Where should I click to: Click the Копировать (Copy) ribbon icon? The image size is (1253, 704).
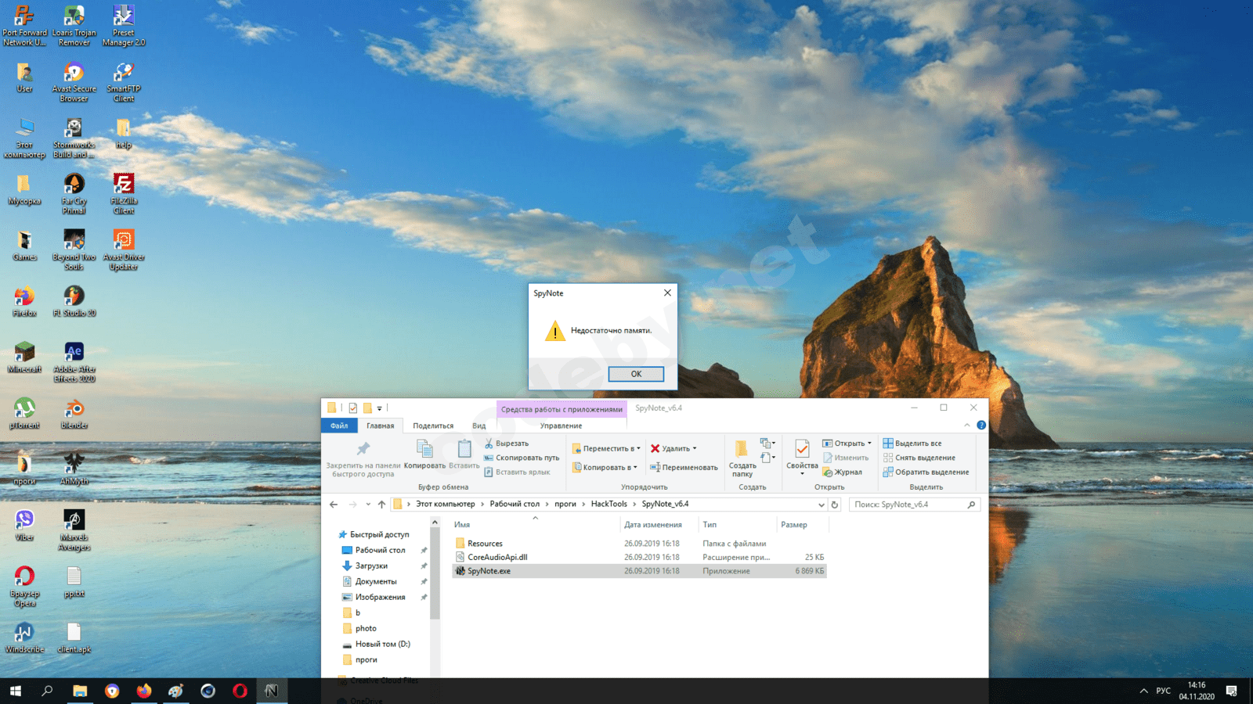(424, 449)
